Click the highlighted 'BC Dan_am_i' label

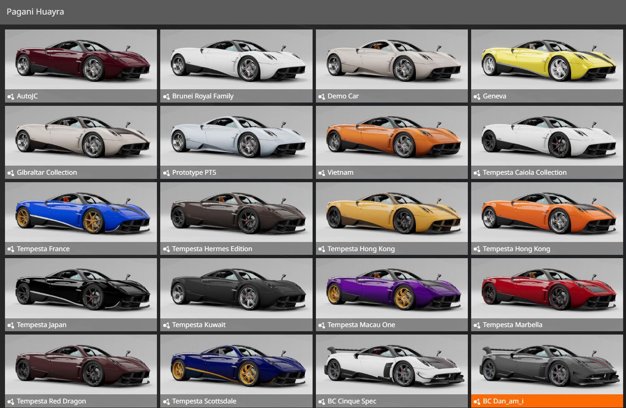[503, 401]
